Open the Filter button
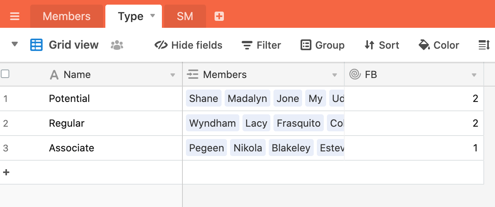Screen dimensions: 495x207 261,45
